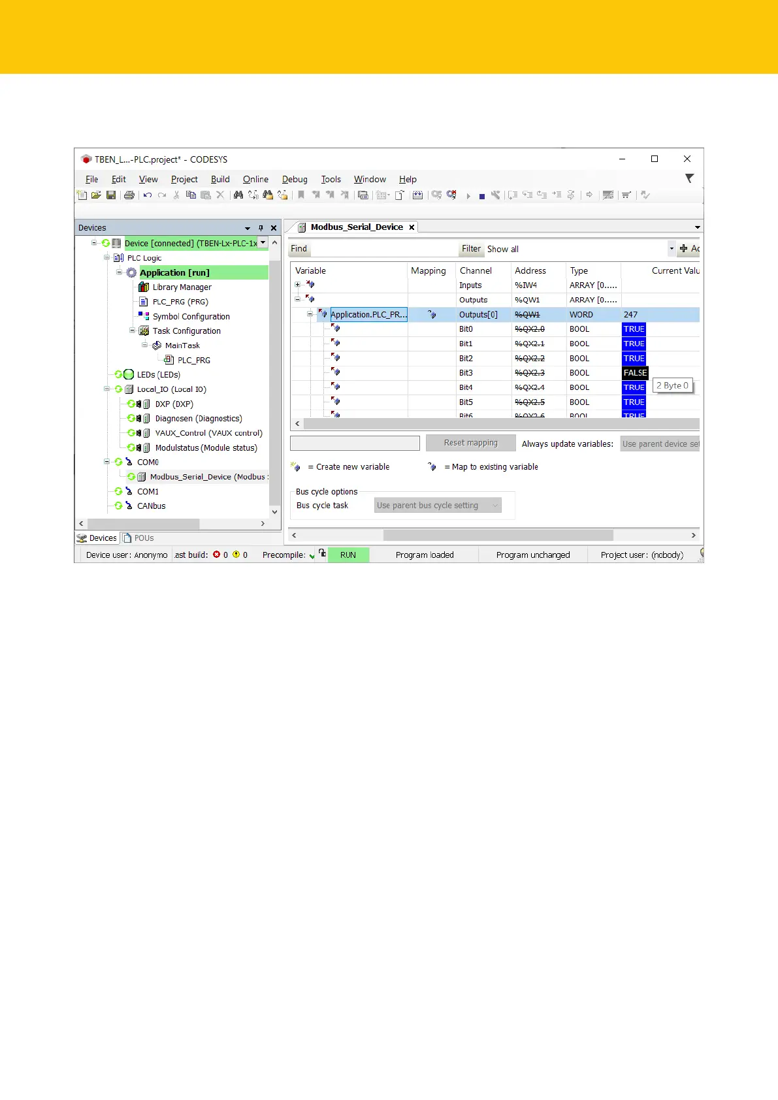Open the Project menu
This screenshot has height=1100, width=778.
184,179
